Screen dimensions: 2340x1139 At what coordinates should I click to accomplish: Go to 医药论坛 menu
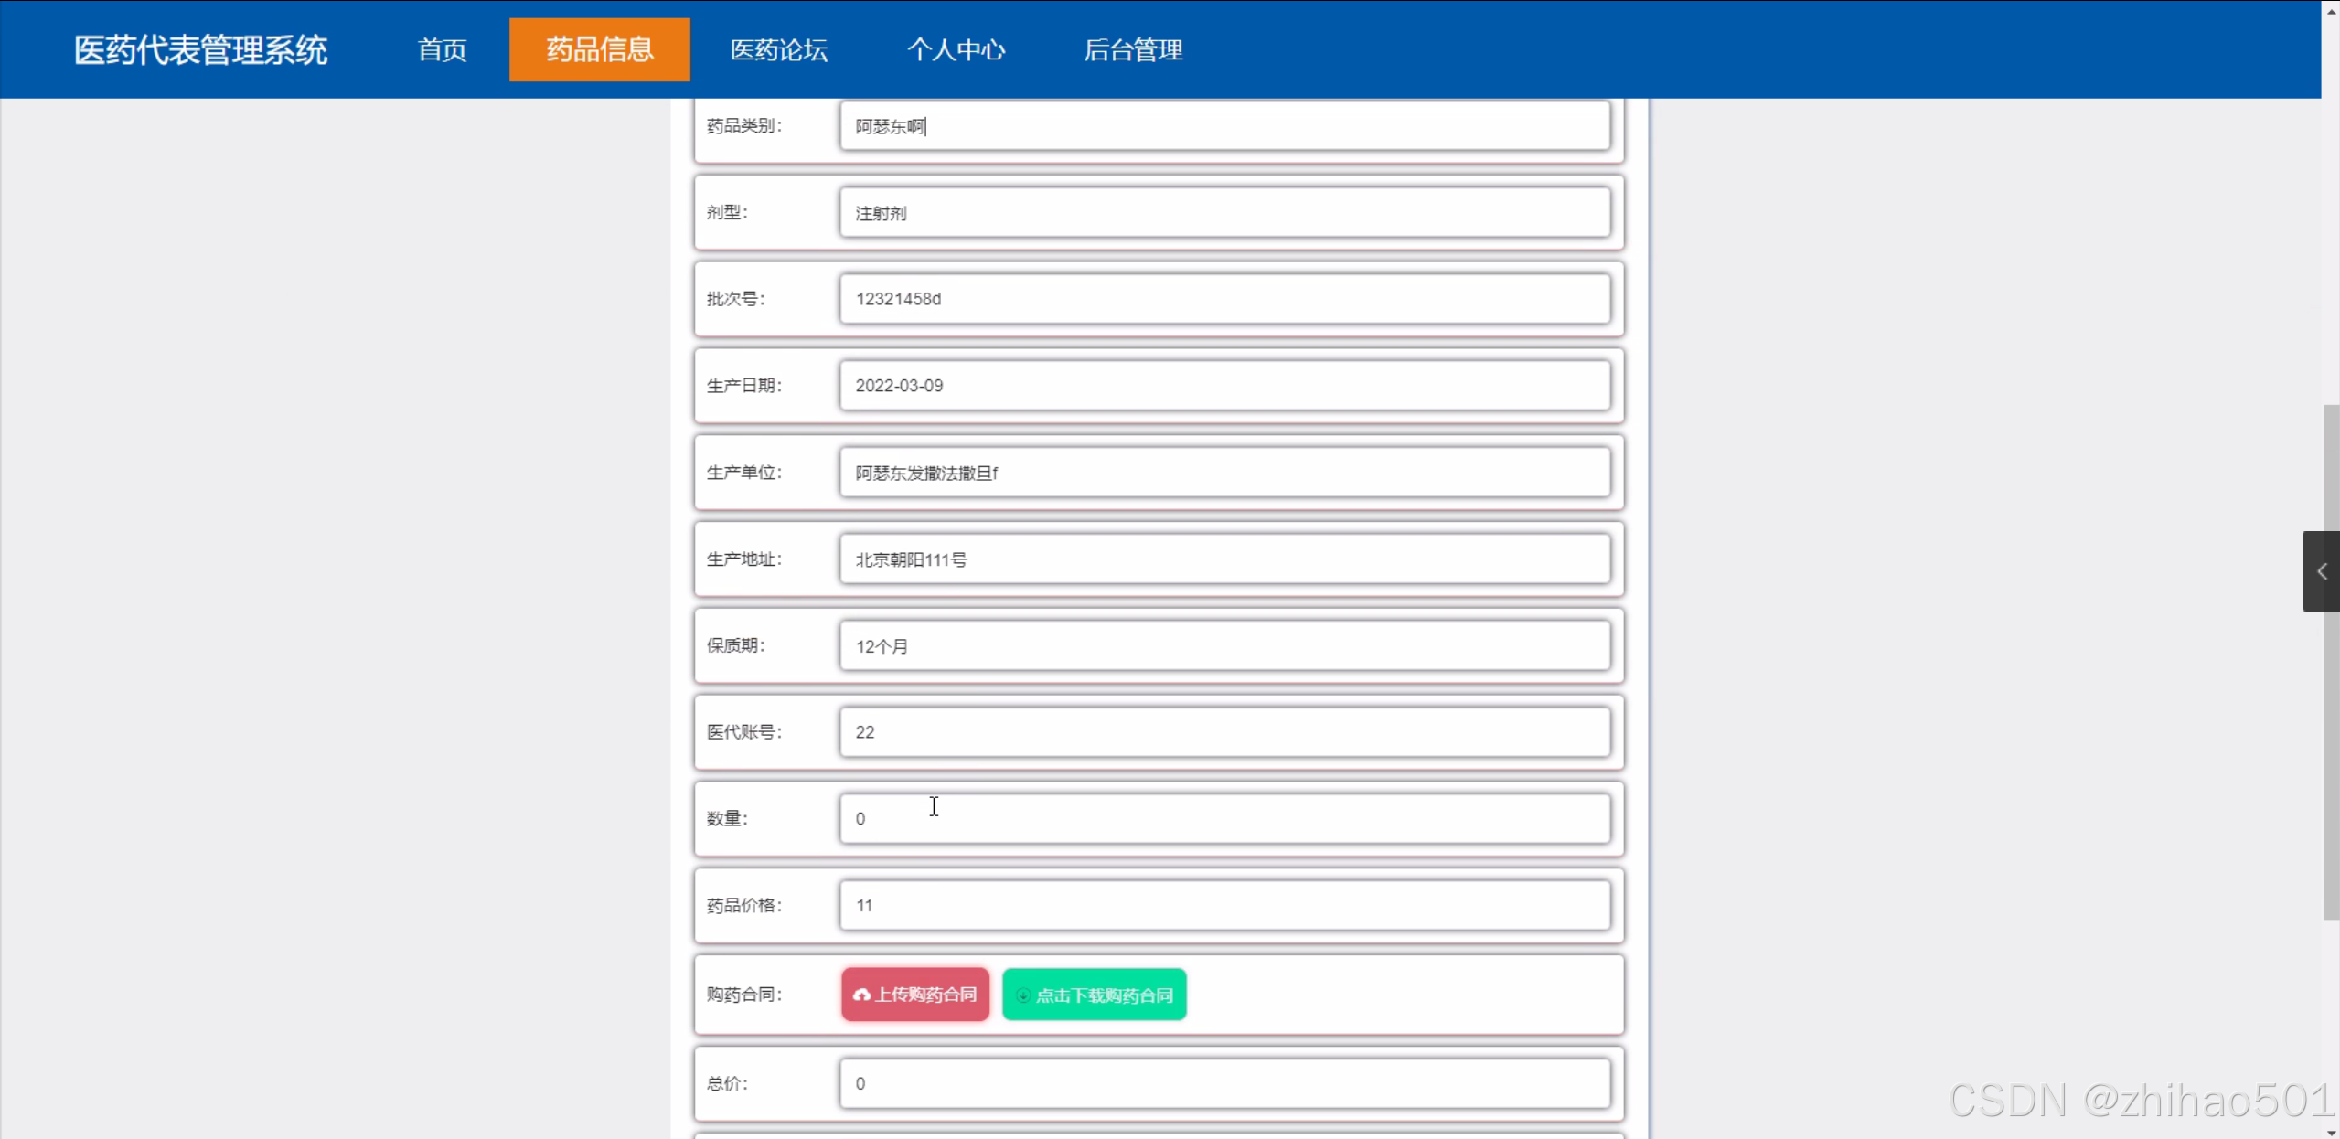(778, 49)
